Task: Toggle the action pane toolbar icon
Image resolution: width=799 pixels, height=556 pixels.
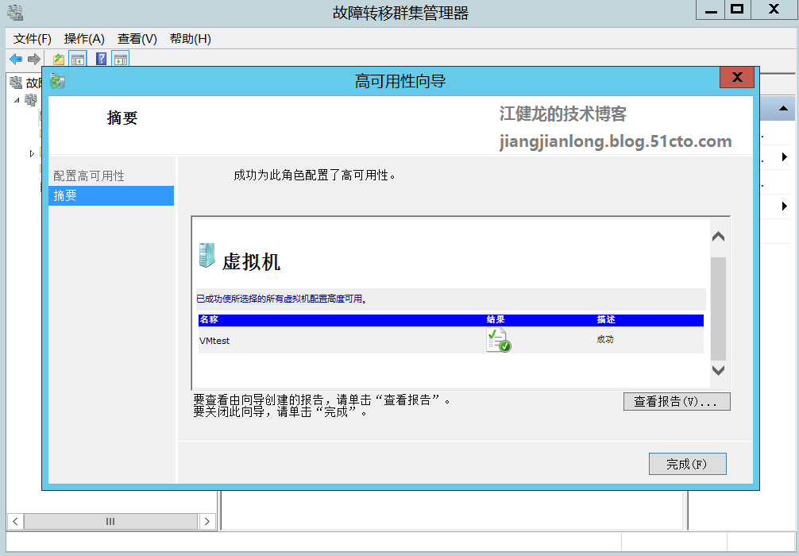Action: coord(120,59)
